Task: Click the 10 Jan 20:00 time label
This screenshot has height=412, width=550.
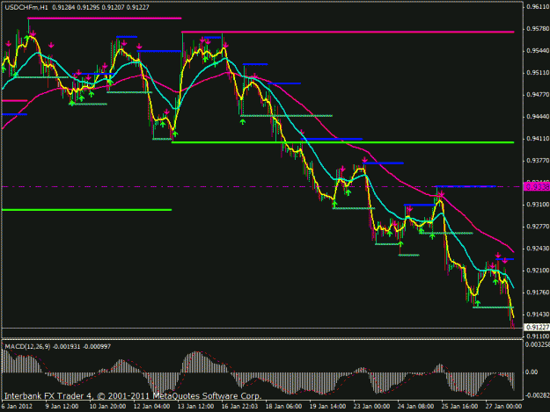Action: (107, 407)
